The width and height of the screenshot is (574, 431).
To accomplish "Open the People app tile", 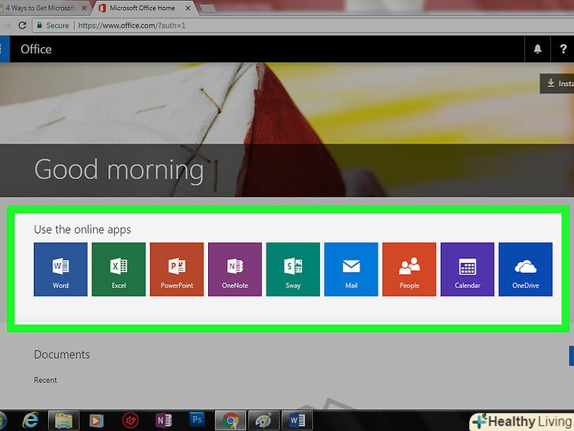I will 409,269.
